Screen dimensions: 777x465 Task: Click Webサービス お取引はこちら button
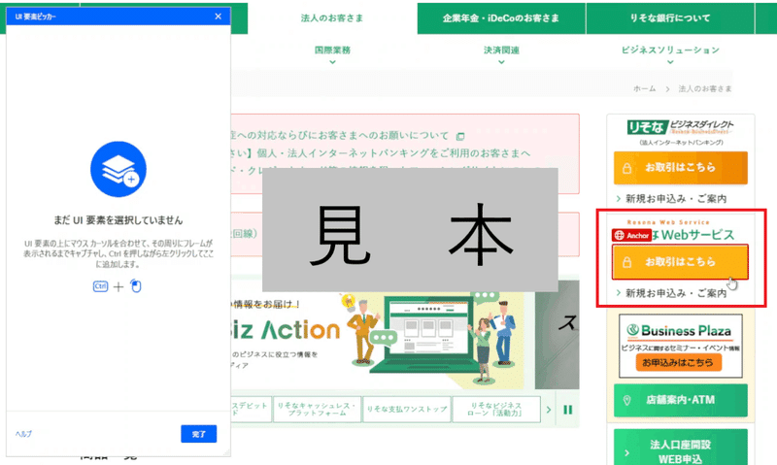point(680,261)
